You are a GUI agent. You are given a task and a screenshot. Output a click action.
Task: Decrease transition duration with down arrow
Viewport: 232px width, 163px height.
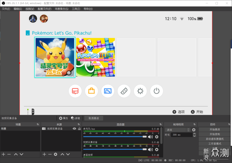click(x=194, y=136)
